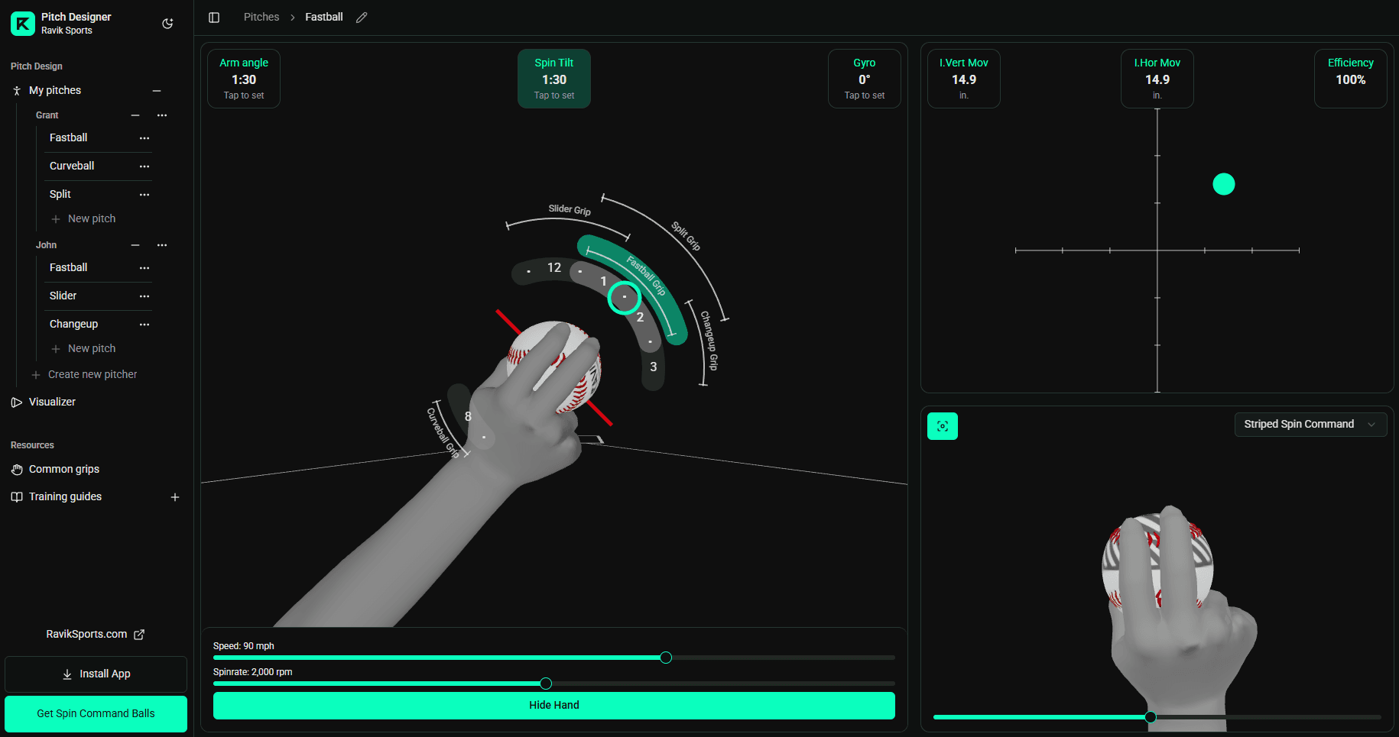Select Grant's Curveball pitch
This screenshot has width=1399, height=737.
pos(72,166)
